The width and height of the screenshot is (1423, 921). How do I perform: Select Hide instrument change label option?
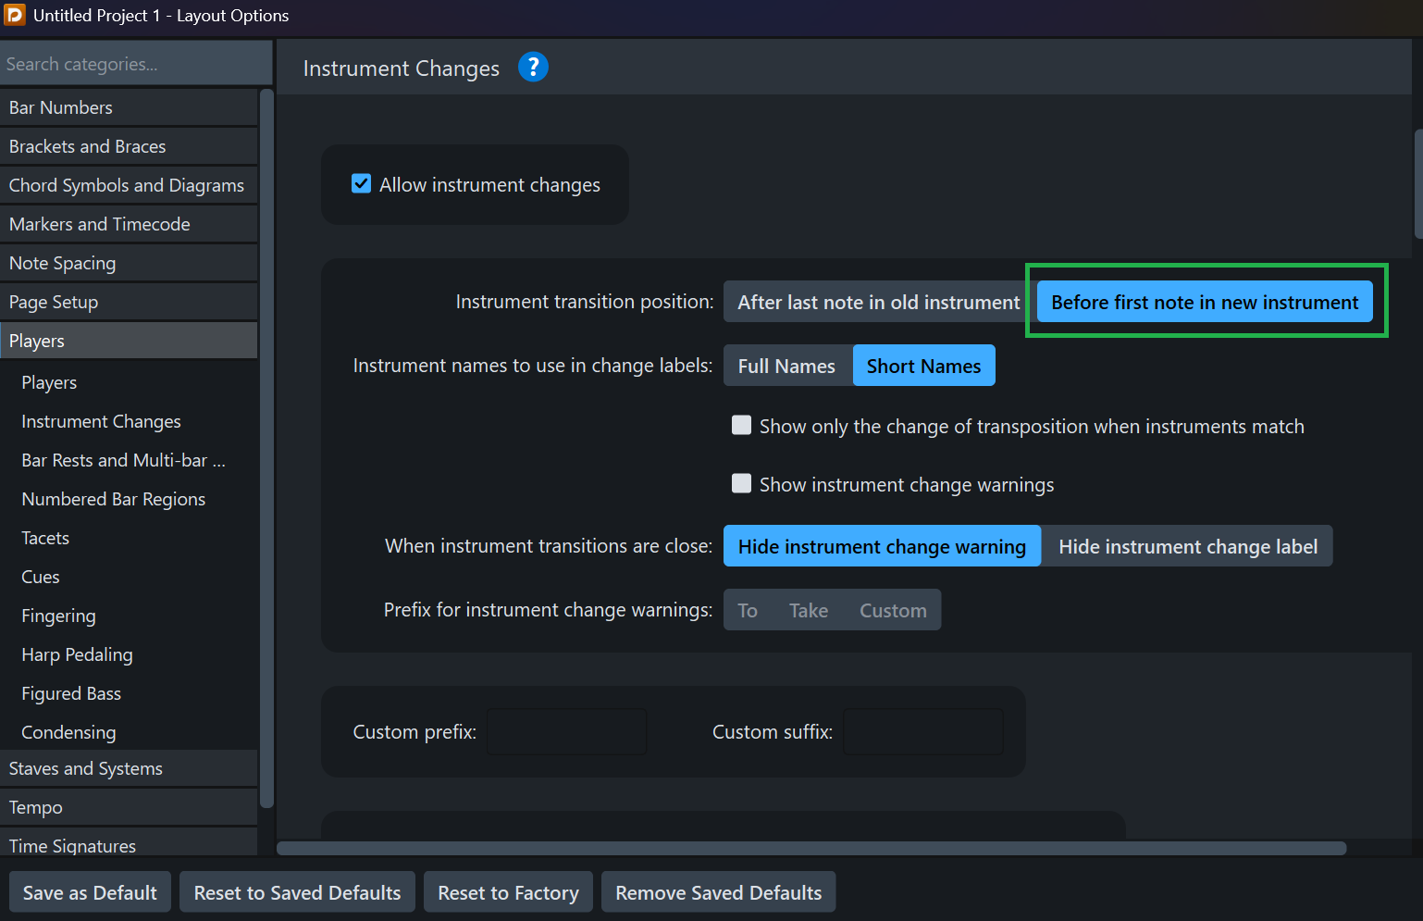(1187, 547)
